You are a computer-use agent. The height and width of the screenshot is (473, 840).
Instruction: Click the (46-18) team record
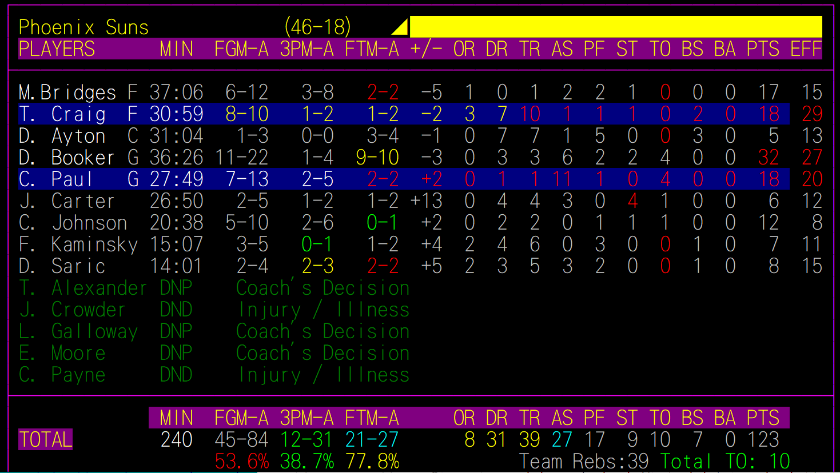pyautogui.click(x=317, y=27)
